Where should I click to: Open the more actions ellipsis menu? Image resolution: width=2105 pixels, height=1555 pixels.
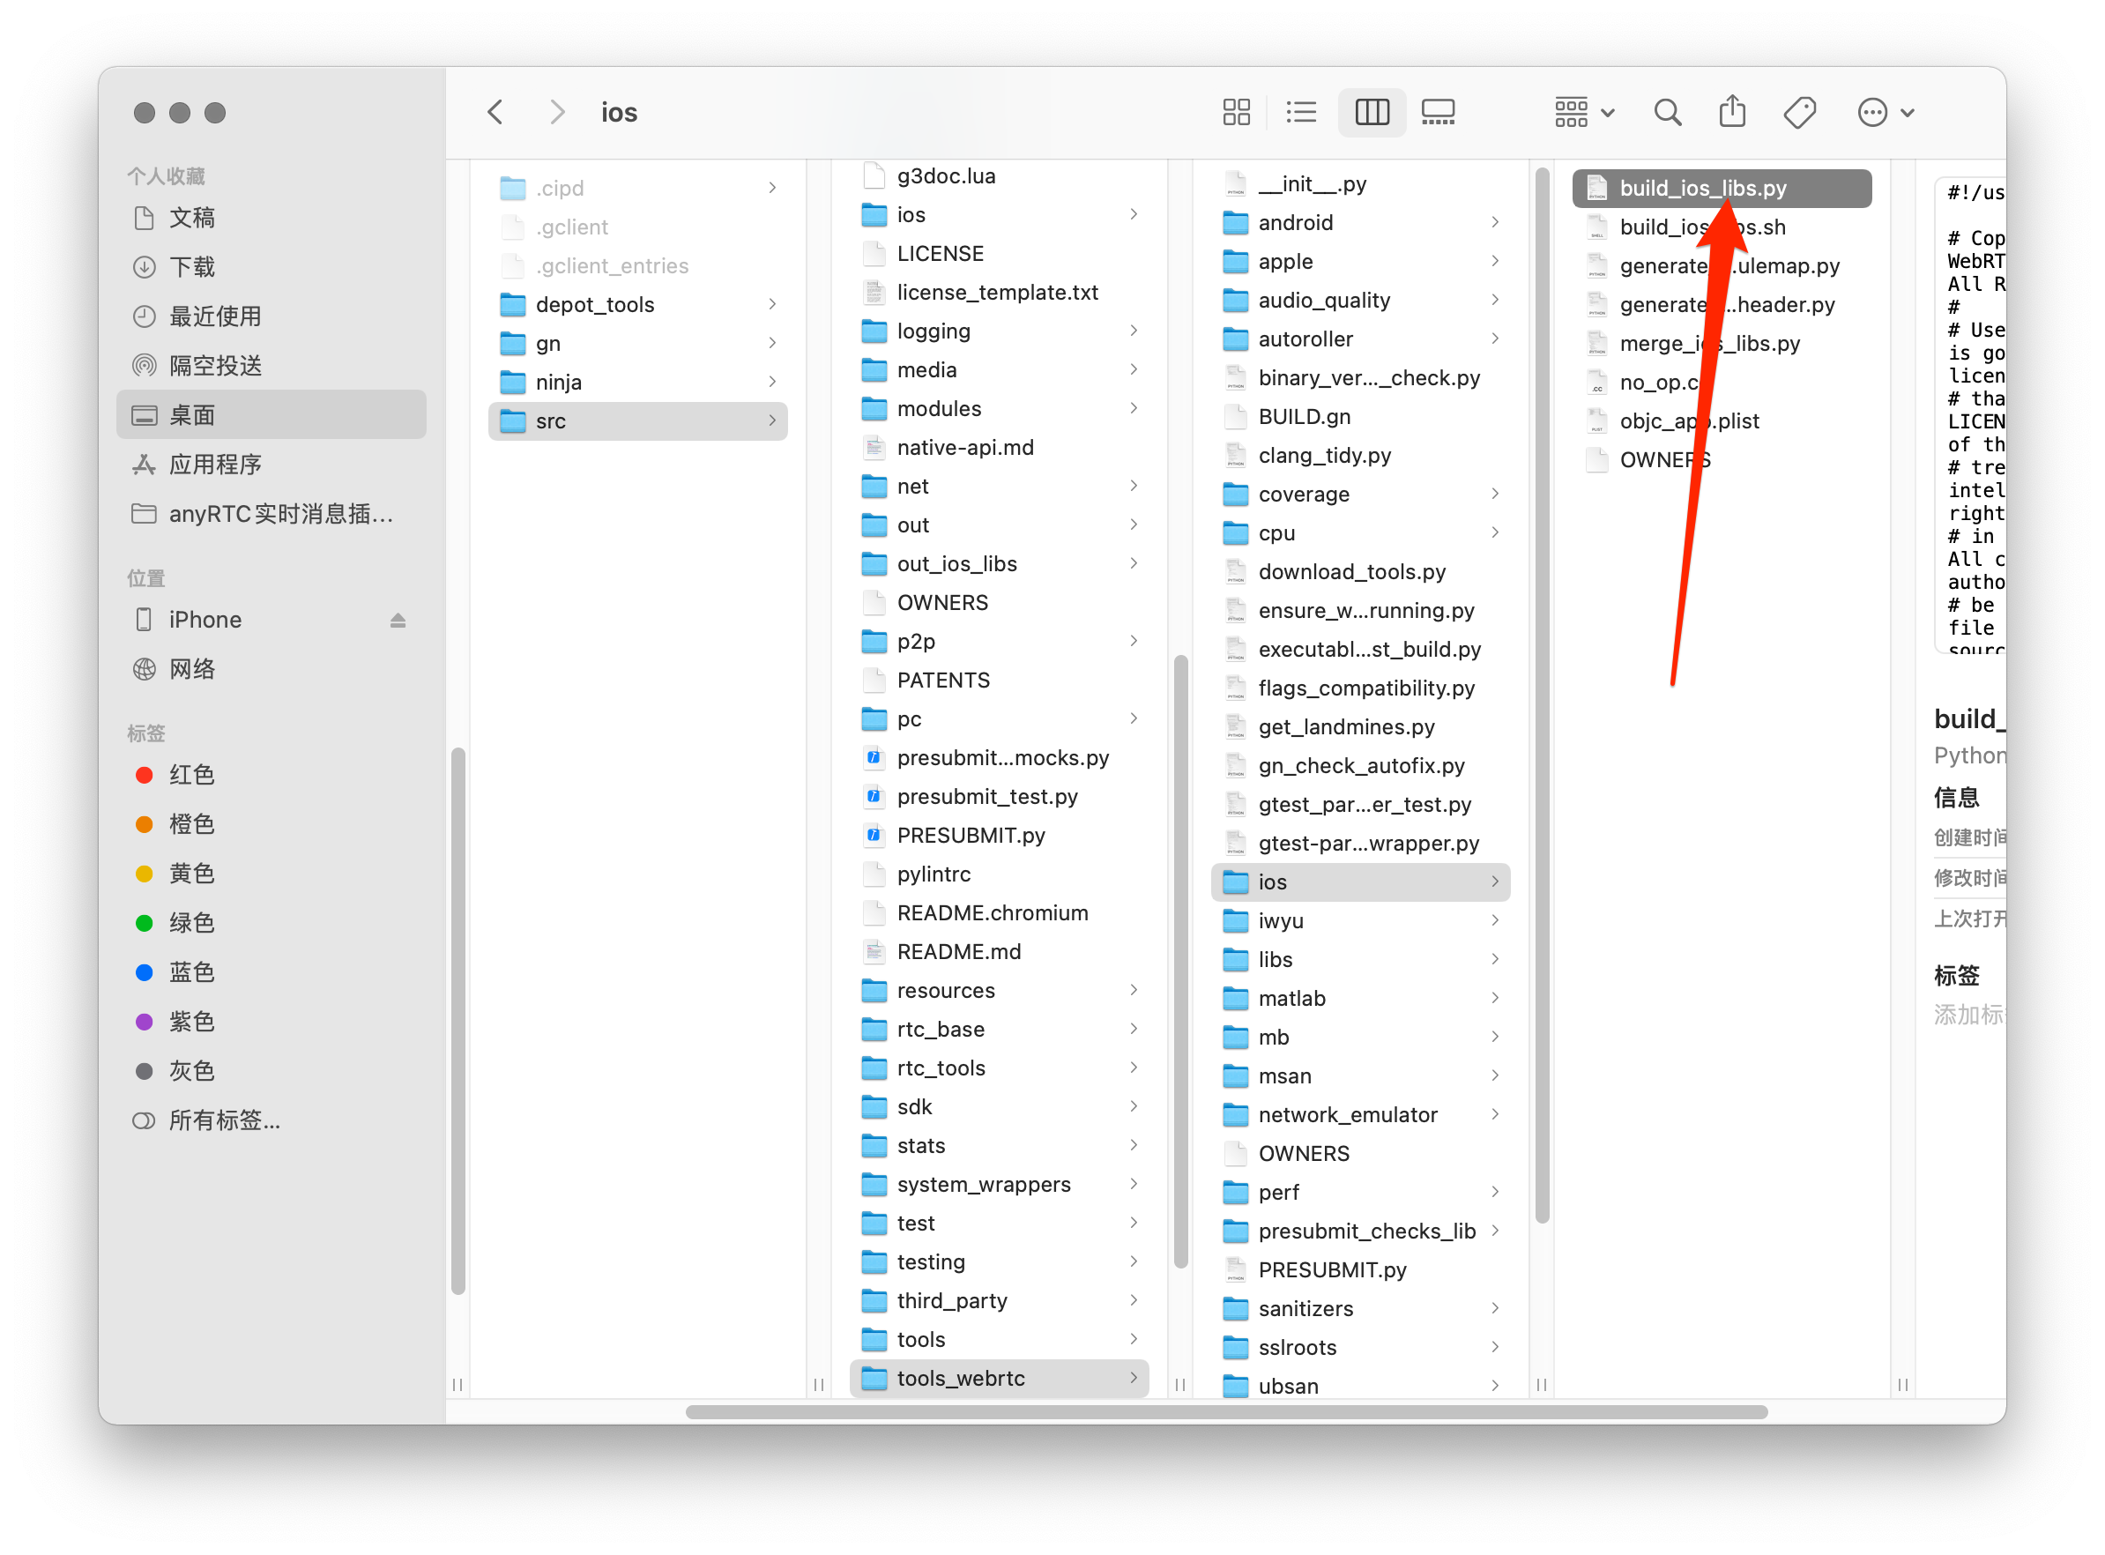(1886, 112)
